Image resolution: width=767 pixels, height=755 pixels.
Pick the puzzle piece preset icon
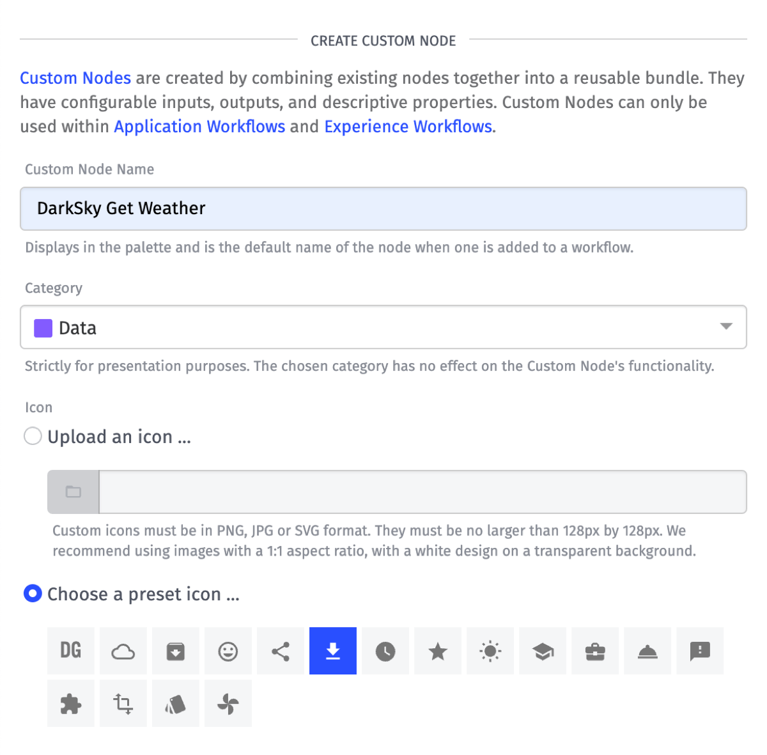tap(71, 703)
